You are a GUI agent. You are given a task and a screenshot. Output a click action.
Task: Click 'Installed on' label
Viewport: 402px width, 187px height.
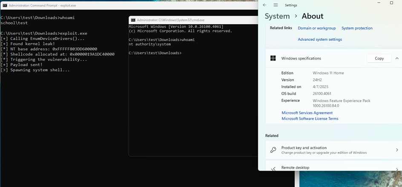(x=291, y=87)
